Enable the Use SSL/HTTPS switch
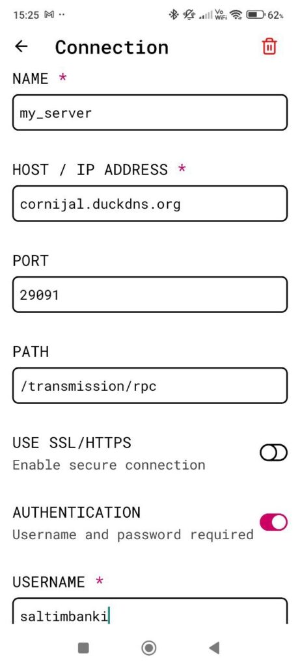Image resolution: width=300 pixels, height=666 pixels. tap(274, 453)
